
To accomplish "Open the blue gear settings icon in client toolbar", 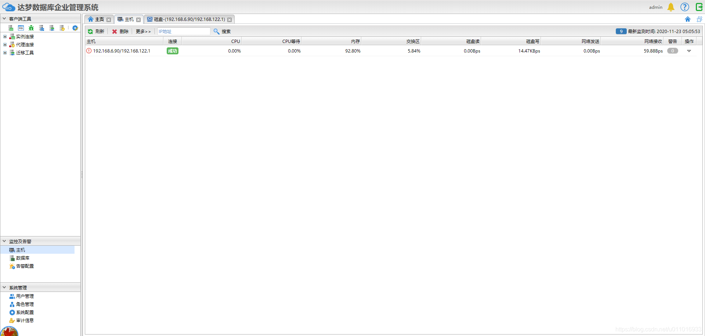I will pyautogui.click(x=75, y=28).
